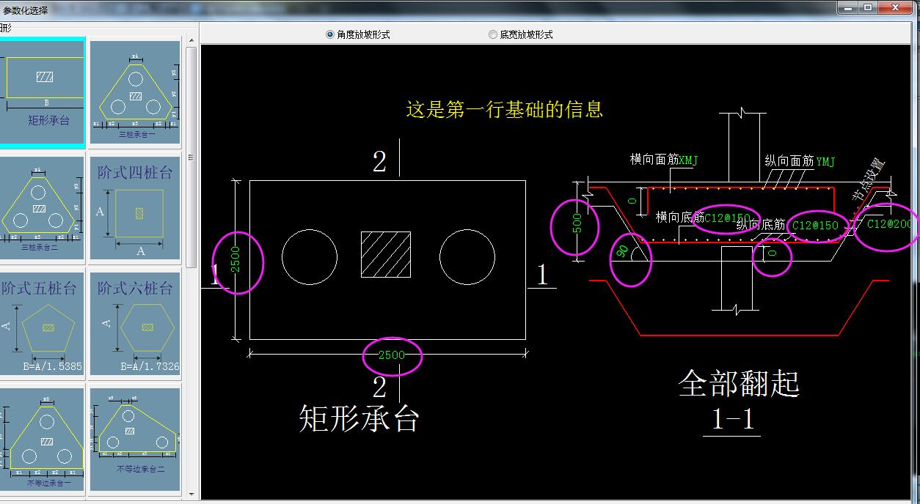Edit the C12@200 rebar value
Image resolution: width=920 pixels, height=504 pixels.
click(889, 224)
